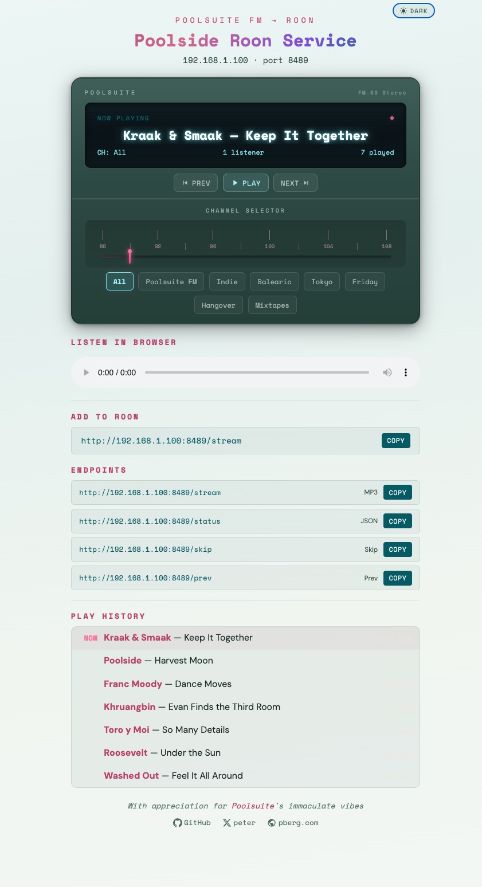The width and height of the screenshot is (482, 887).
Task: Choose the Mixtapes channel
Action: (272, 305)
